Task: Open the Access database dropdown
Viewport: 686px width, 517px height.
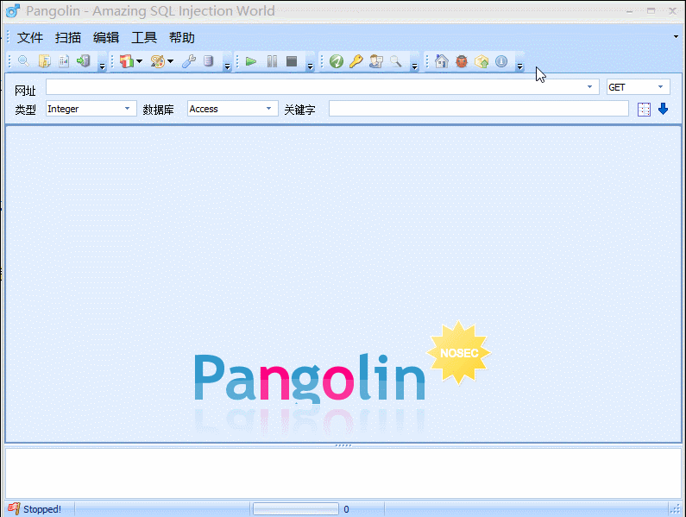Action: pos(232,109)
